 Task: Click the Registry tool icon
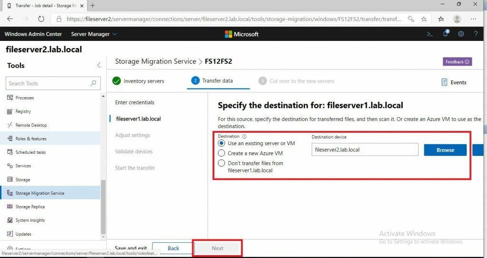[x=10, y=111]
